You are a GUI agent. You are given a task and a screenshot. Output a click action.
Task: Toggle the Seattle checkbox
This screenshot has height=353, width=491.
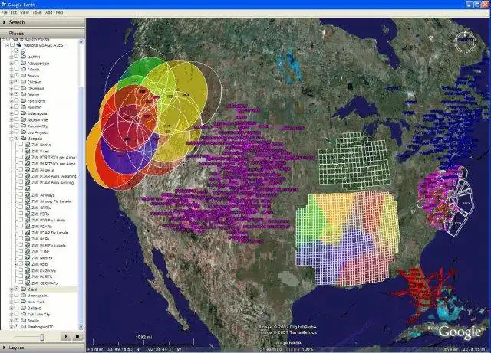point(16,321)
